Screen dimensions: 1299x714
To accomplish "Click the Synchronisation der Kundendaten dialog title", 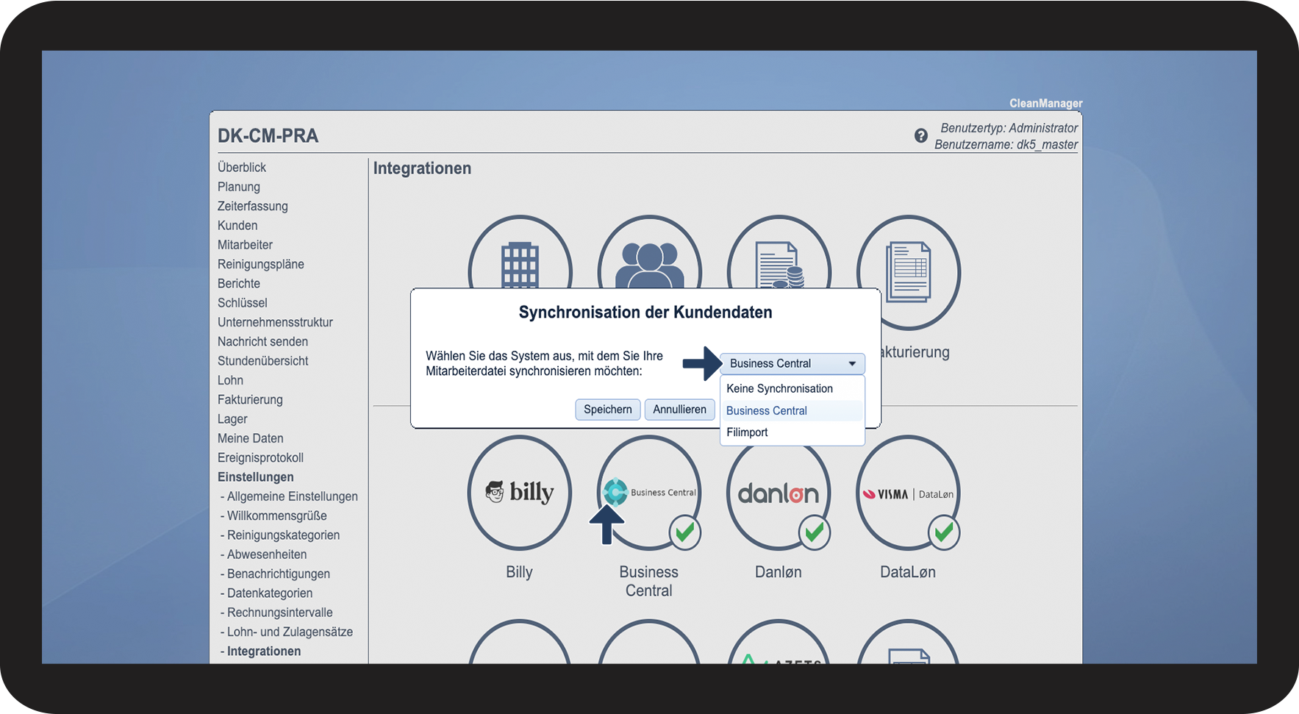I will pyautogui.click(x=645, y=313).
